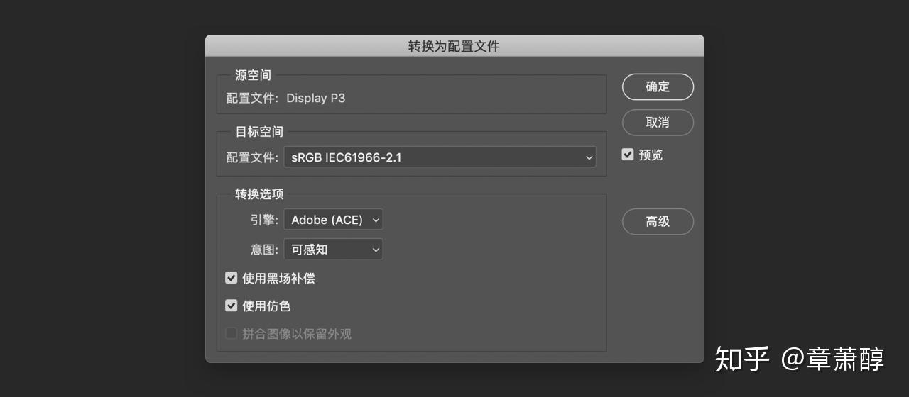Confirm conversion with the 确定 button
Viewport: 909px width, 397px height.
(x=658, y=86)
